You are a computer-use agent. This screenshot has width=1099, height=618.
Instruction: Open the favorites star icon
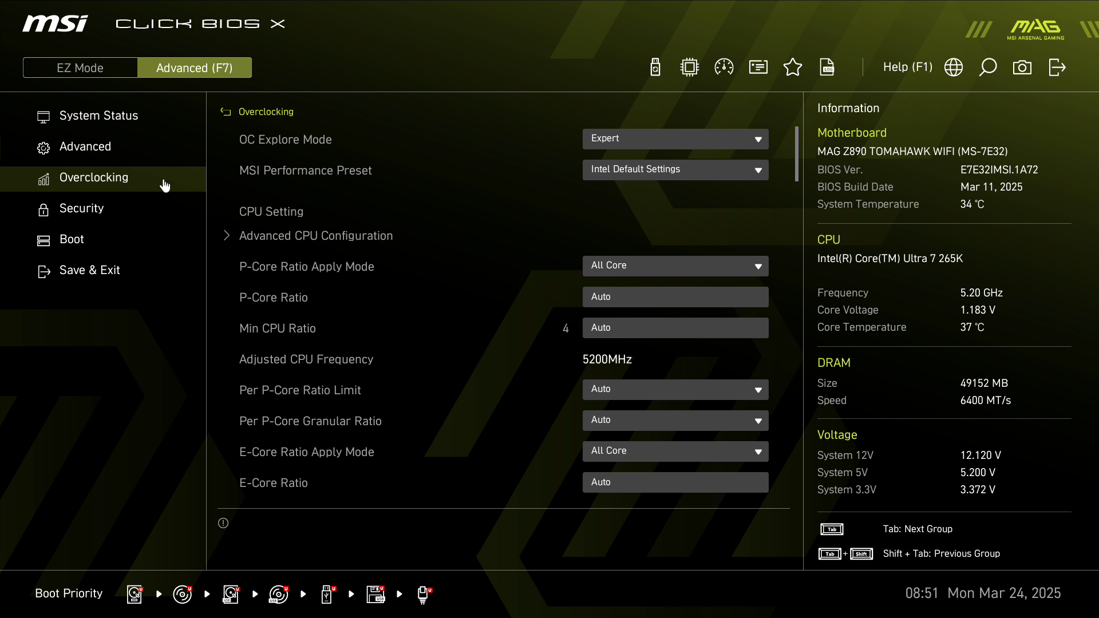tap(792, 68)
